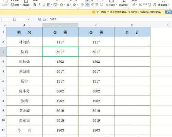Click the select-all corner of the grid
172x137 pixels.
pos(4,25)
